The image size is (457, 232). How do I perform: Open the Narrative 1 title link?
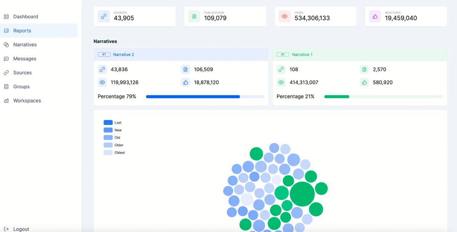302,54
